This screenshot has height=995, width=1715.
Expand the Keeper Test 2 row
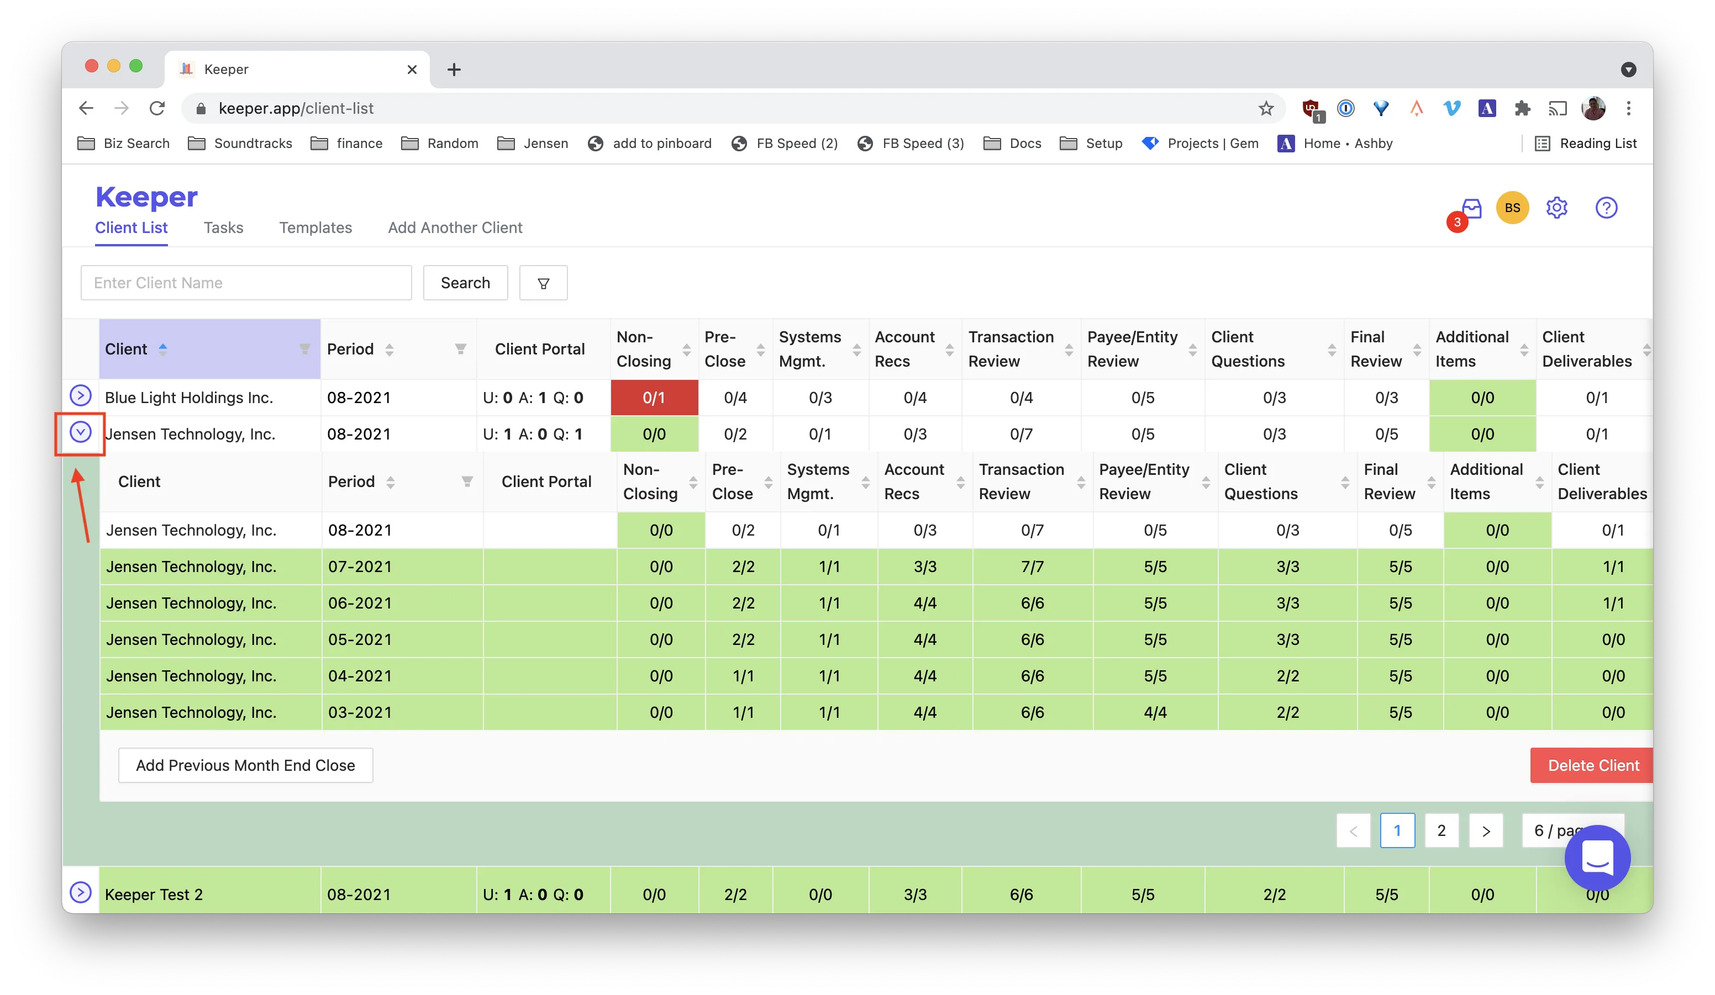(80, 892)
